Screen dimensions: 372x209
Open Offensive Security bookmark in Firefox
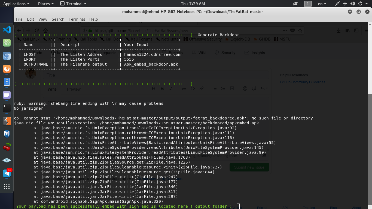click(203, 39)
